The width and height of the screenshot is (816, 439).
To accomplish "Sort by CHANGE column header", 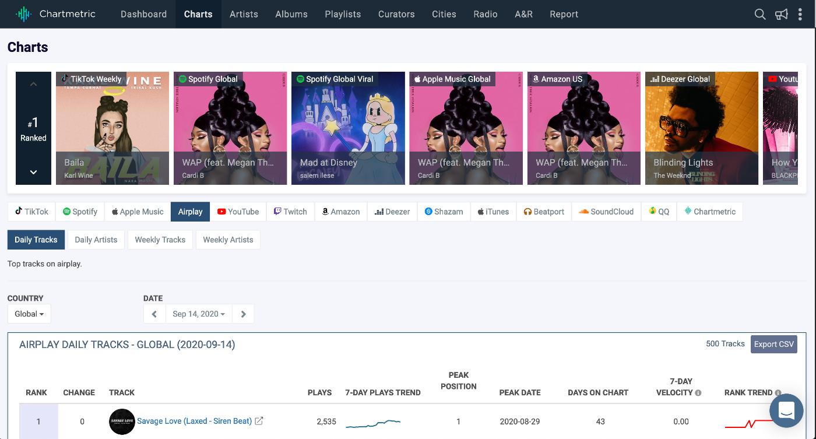I will tap(79, 392).
